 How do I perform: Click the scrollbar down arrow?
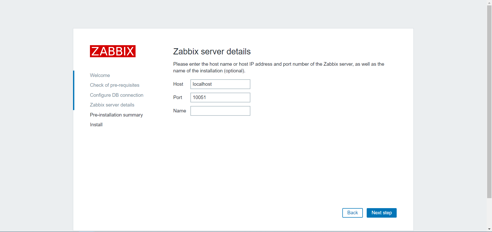tap(489, 229)
